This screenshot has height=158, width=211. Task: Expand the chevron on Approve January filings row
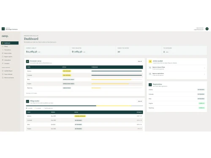[x=204, y=68]
